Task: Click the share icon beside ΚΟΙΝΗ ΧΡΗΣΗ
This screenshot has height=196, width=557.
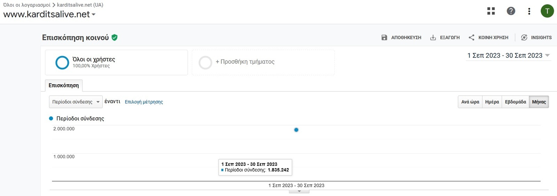Action: coord(471,38)
